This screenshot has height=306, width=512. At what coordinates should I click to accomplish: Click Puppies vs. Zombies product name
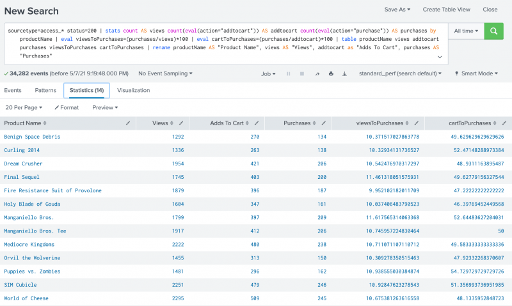32,272
